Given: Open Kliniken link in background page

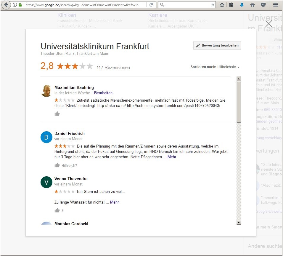Looking at the screenshot, I should [x=67, y=15].
